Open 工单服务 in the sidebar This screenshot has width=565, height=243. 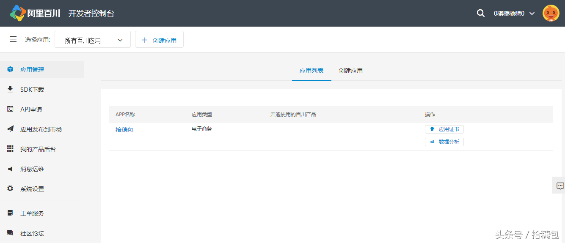point(42,213)
